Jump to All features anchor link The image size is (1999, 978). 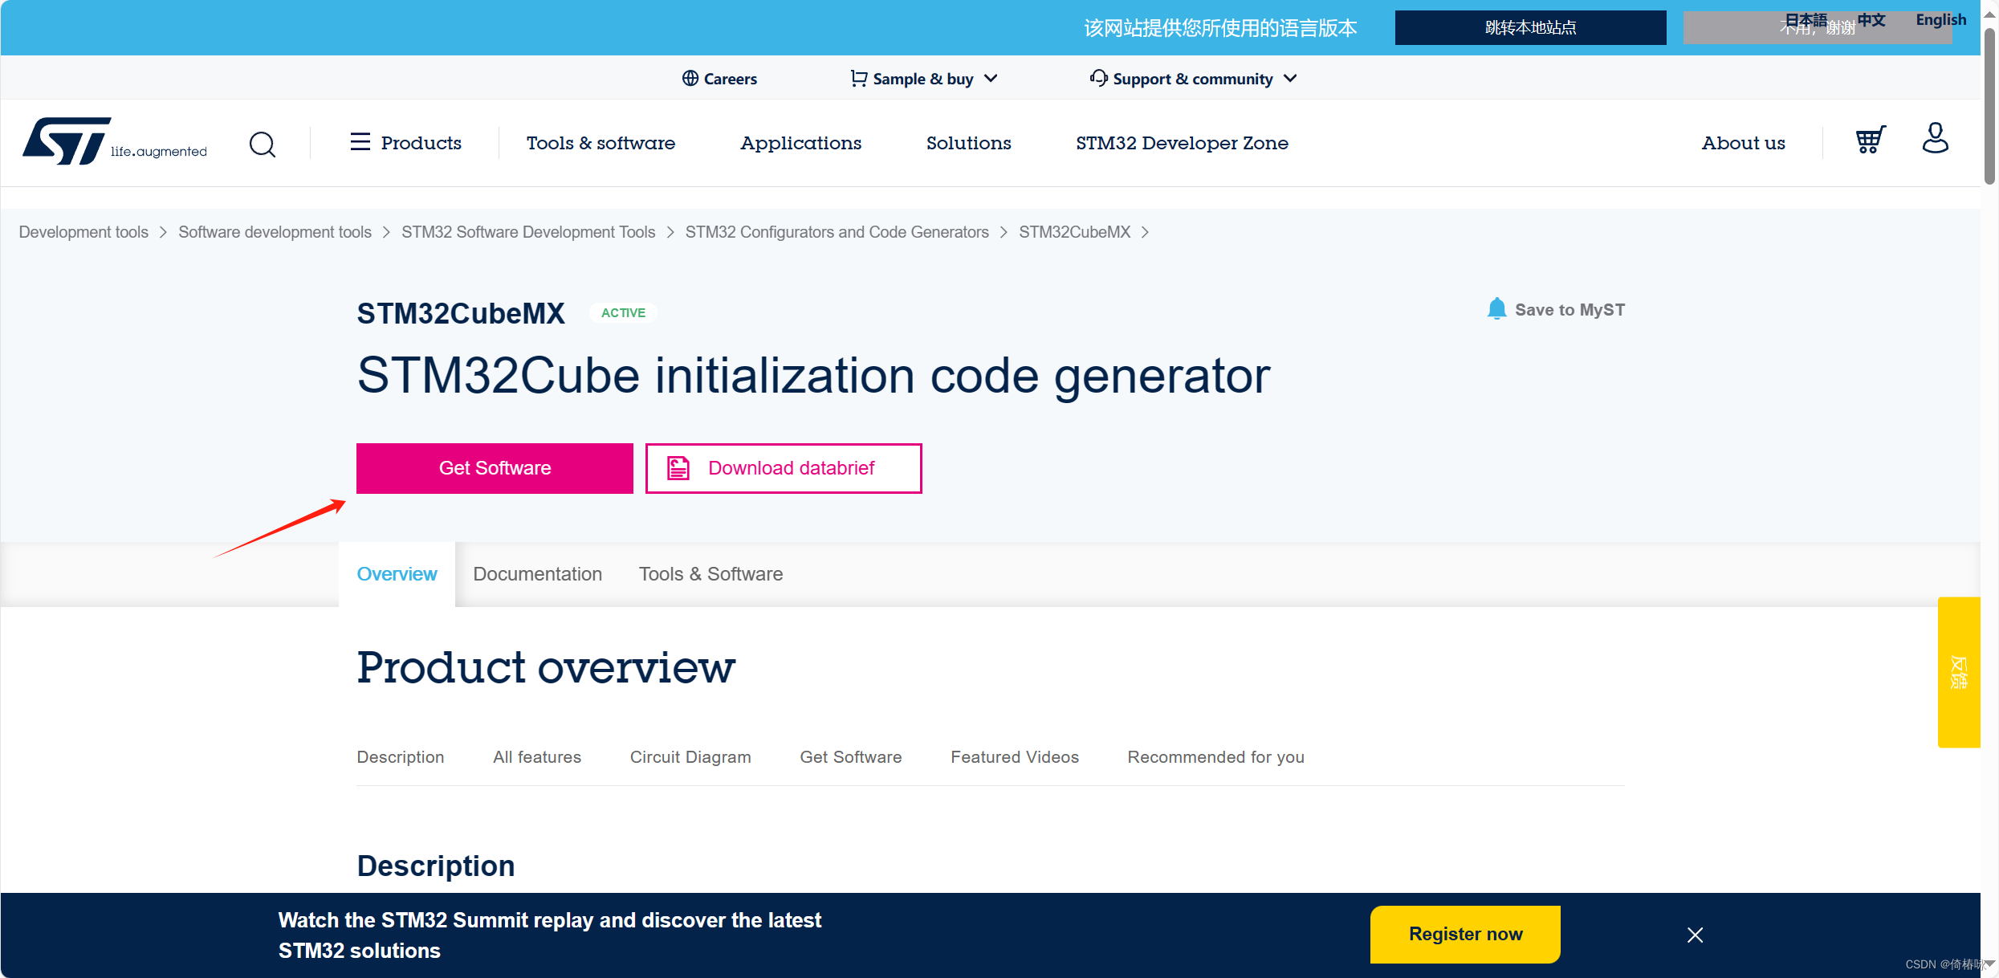pos(536,757)
